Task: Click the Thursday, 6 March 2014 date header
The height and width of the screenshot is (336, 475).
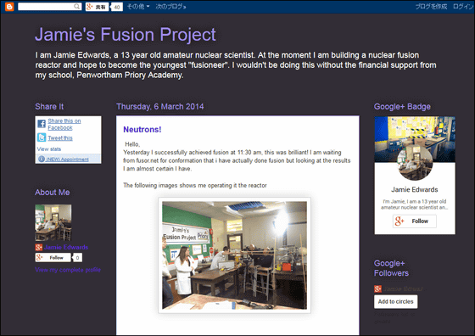Action: coord(160,107)
